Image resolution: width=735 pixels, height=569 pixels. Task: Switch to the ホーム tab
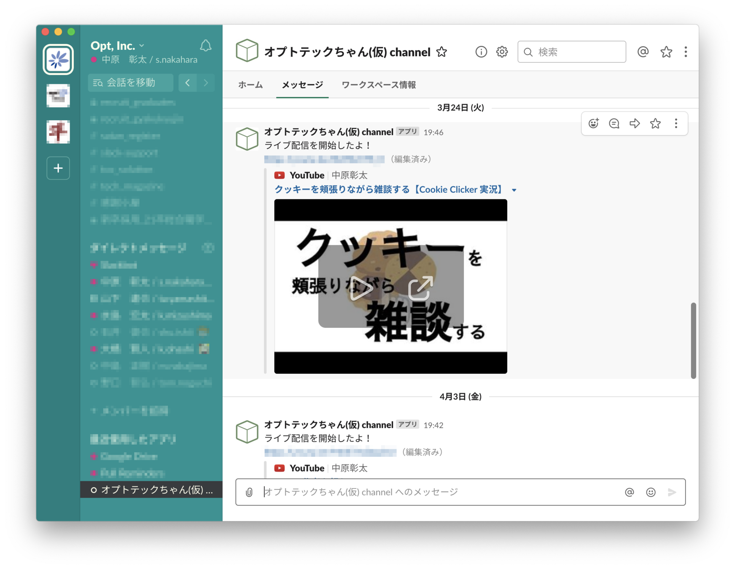point(250,85)
